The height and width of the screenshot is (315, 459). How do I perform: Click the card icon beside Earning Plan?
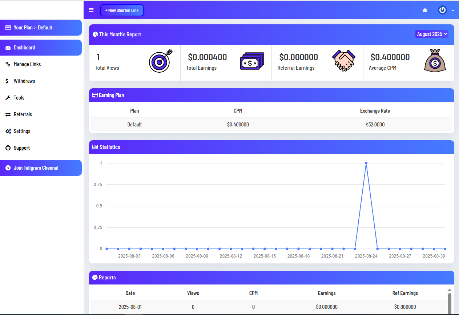[x=95, y=95]
